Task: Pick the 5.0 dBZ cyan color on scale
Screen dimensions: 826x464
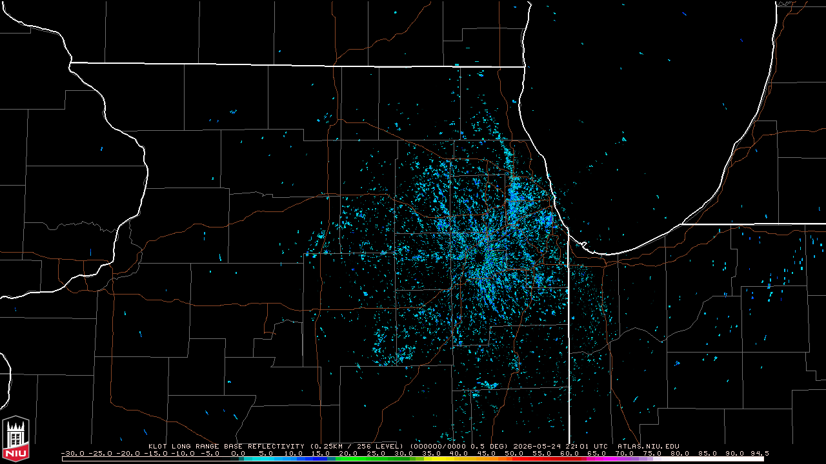Action: pos(267,459)
